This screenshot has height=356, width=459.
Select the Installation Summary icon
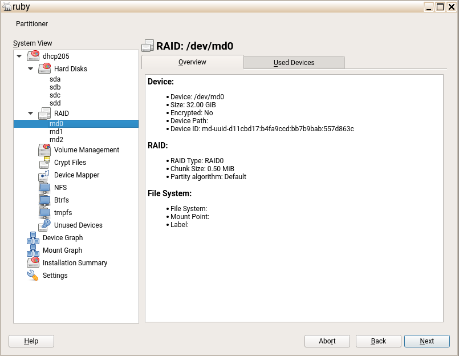[x=33, y=263]
